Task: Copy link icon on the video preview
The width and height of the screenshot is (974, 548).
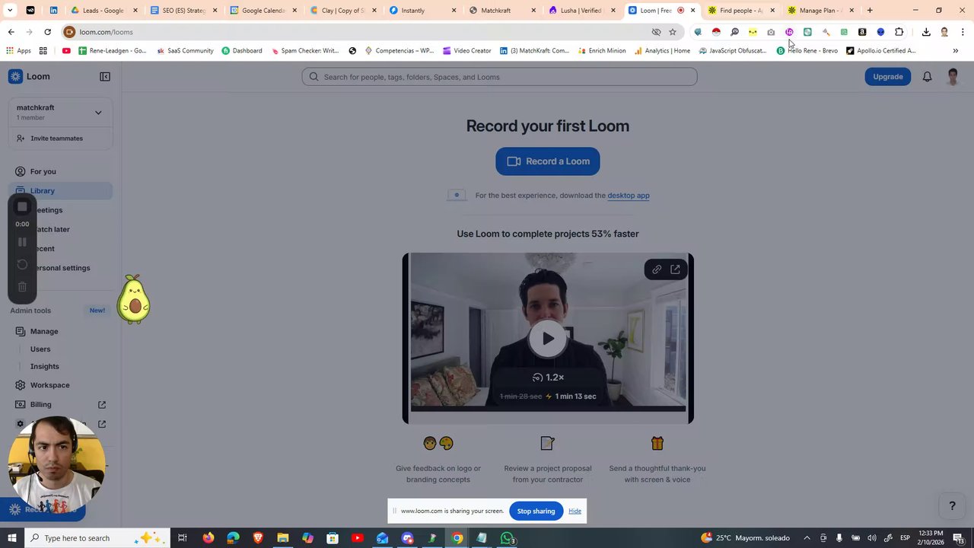Action: tap(657, 269)
